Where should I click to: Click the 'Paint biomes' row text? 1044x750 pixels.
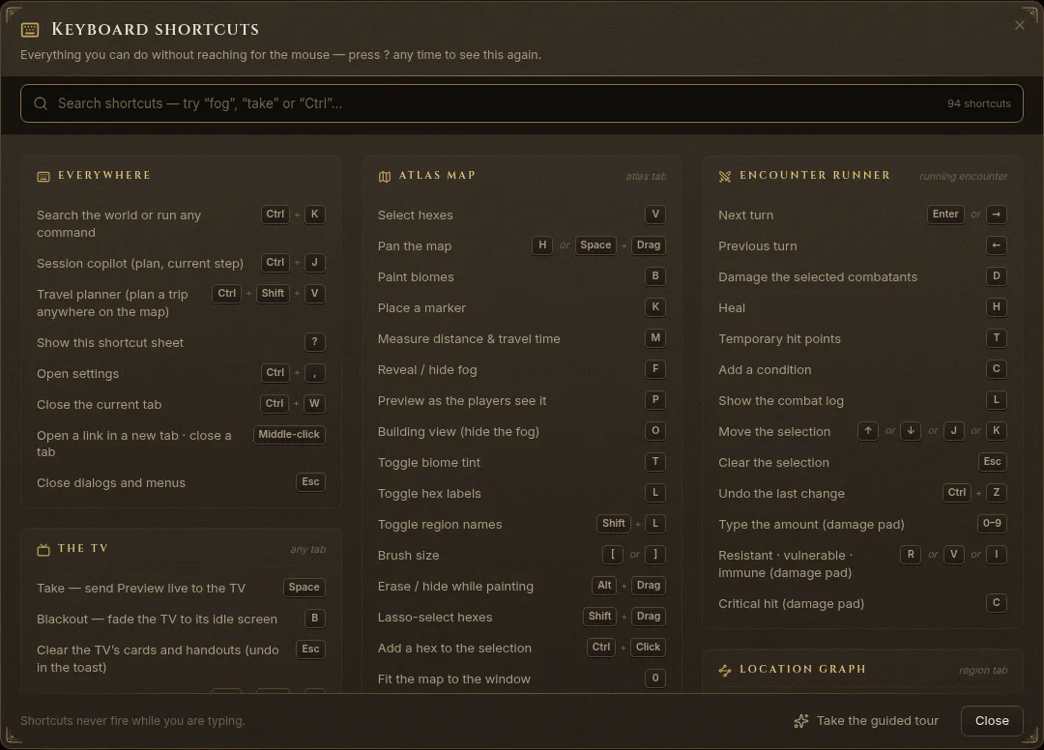click(x=416, y=276)
